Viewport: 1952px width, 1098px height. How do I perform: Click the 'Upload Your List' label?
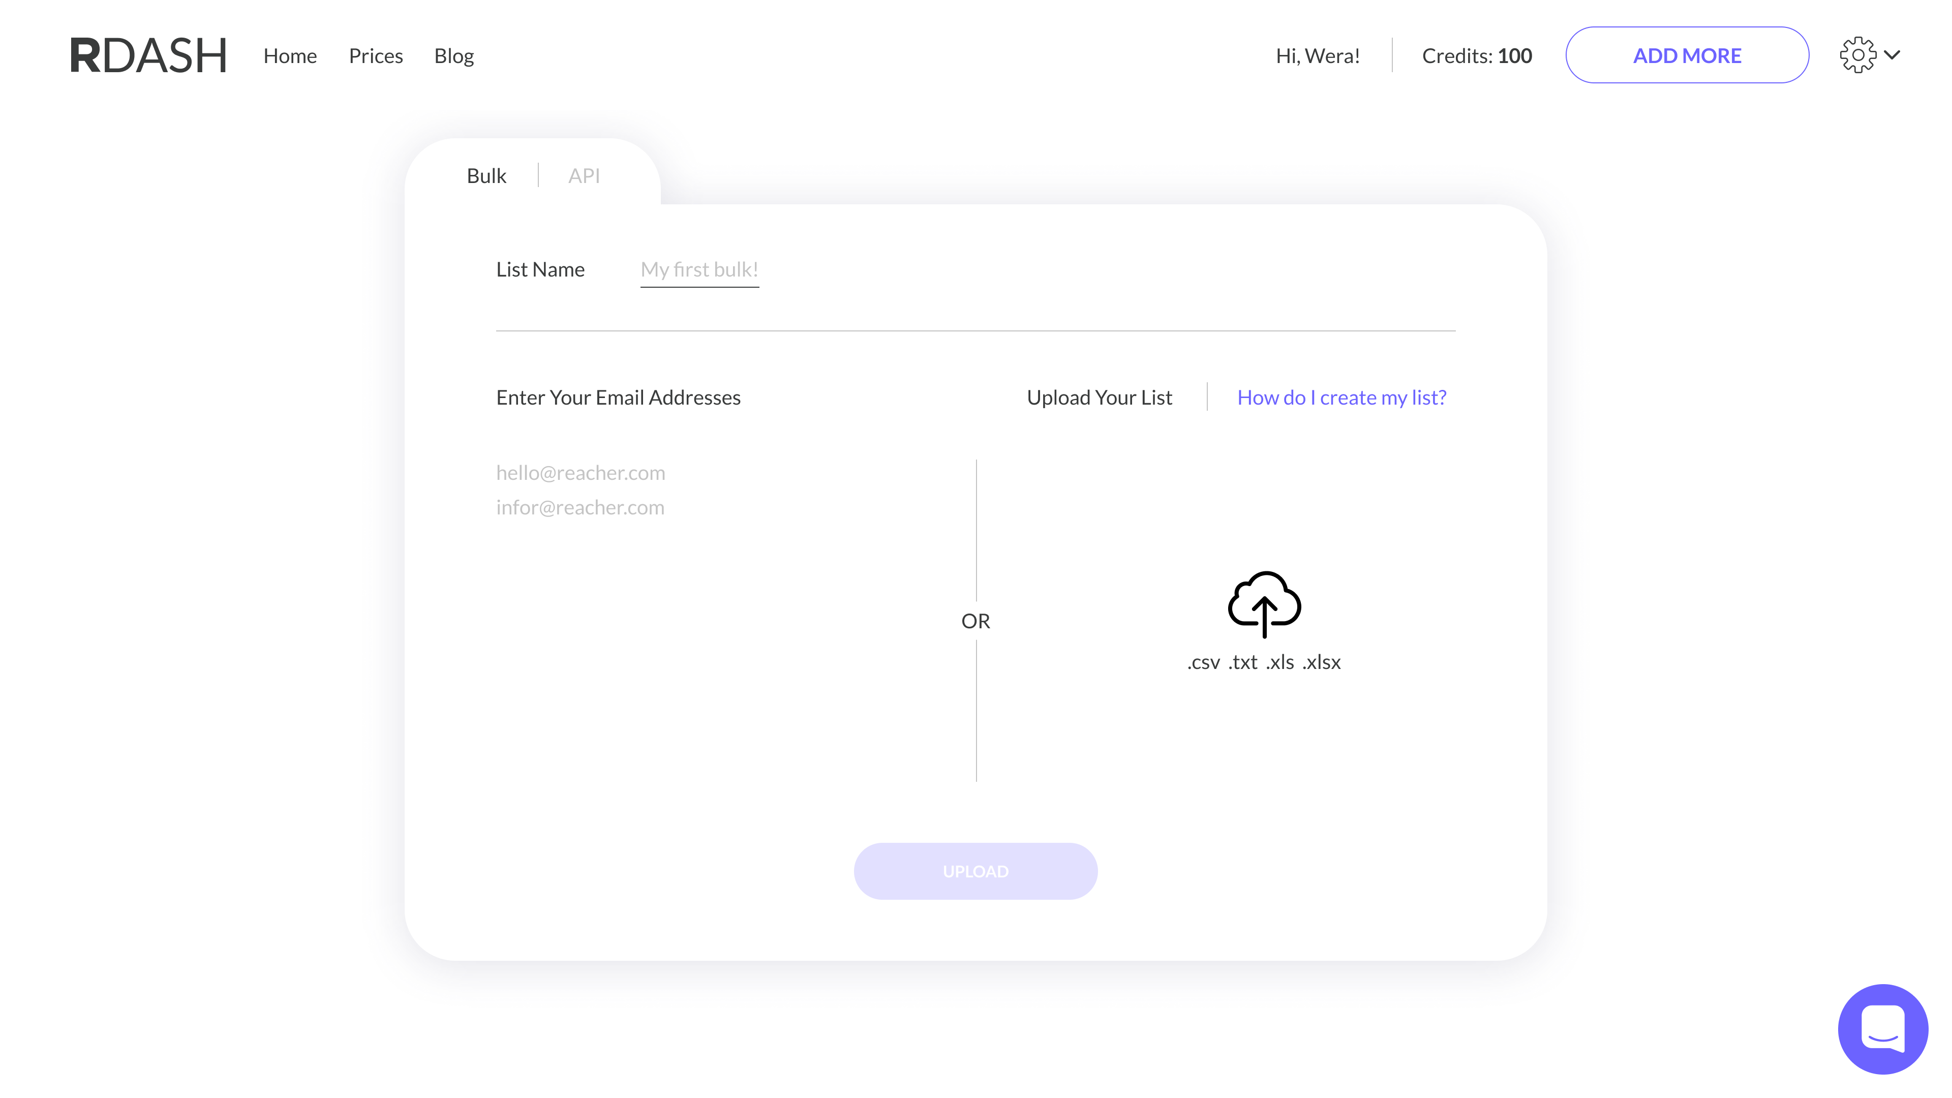coord(1099,397)
